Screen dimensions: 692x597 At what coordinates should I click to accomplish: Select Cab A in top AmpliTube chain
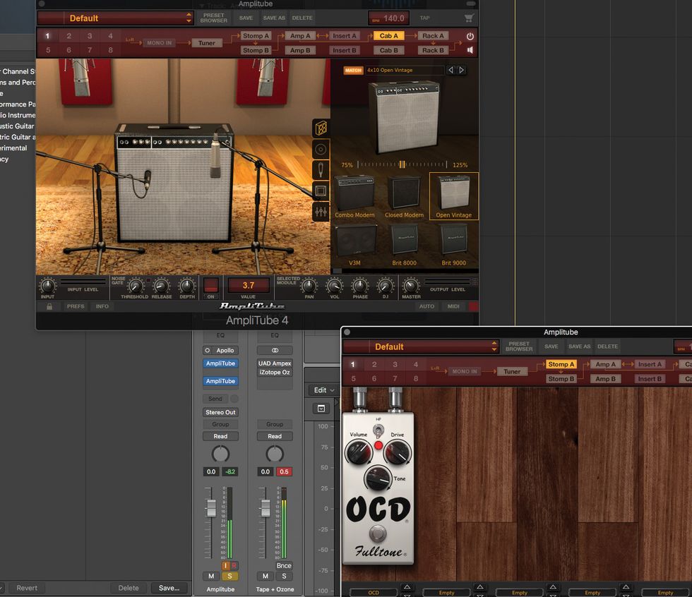click(x=389, y=36)
